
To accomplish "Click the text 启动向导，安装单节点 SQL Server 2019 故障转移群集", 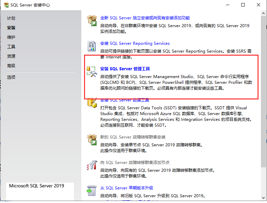I will (x=151, y=145).
